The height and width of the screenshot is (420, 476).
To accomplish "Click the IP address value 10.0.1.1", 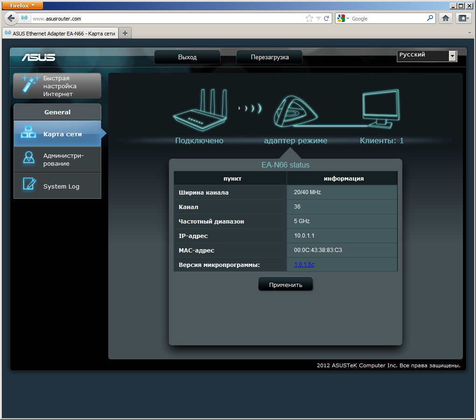I will tap(304, 236).
